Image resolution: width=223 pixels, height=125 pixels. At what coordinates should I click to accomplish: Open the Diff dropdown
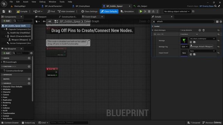pos(38,11)
